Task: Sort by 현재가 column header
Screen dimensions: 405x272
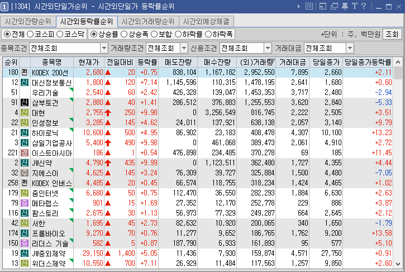Action: click(89, 62)
